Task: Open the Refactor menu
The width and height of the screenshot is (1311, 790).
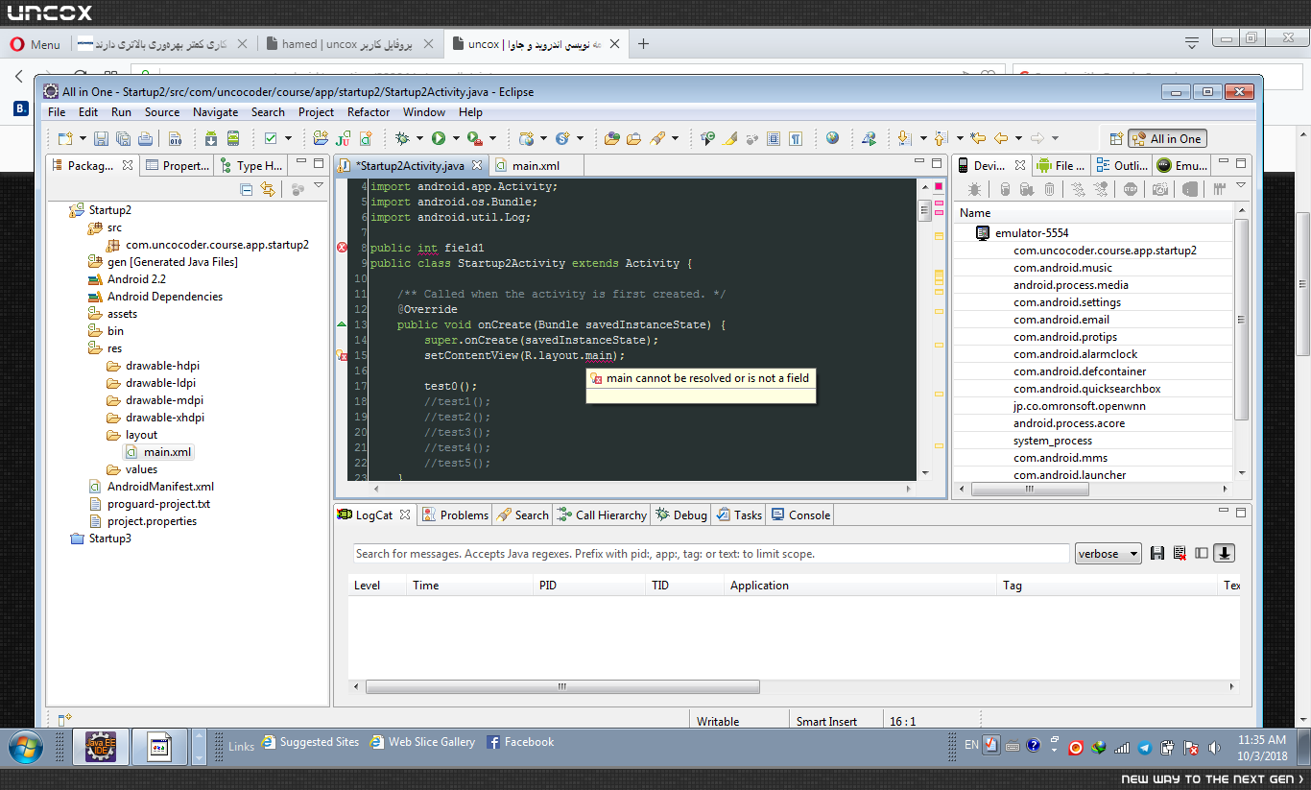Action: [x=369, y=111]
